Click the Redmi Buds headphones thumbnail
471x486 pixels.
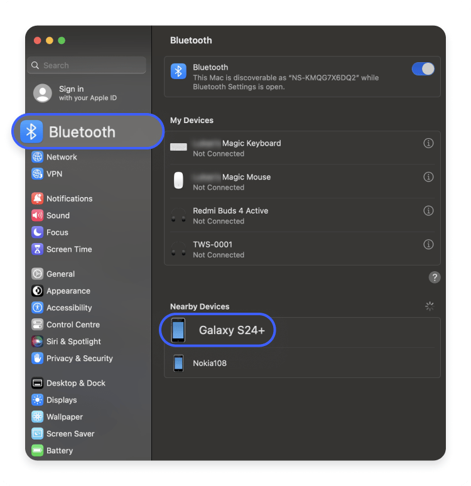(178, 215)
